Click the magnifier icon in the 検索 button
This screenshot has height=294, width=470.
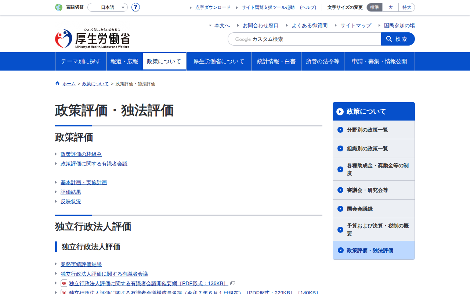tap(389, 39)
